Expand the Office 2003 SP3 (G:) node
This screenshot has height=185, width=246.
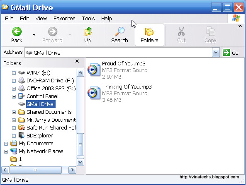click(x=14, y=89)
